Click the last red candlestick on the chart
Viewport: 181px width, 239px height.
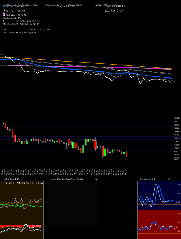(x=126, y=154)
